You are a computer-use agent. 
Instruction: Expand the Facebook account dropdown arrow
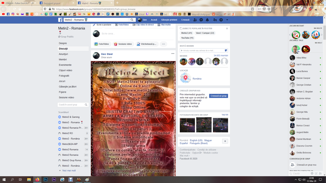(227, 20)
